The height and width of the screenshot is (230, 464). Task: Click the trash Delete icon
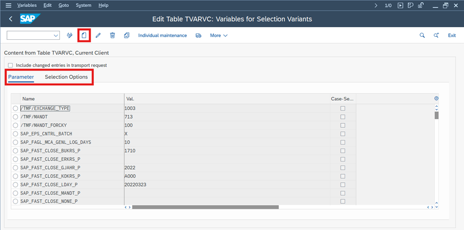point(112,35)
